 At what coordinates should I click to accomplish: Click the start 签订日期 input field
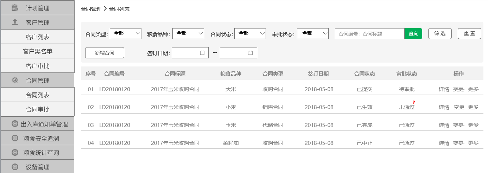190,53
